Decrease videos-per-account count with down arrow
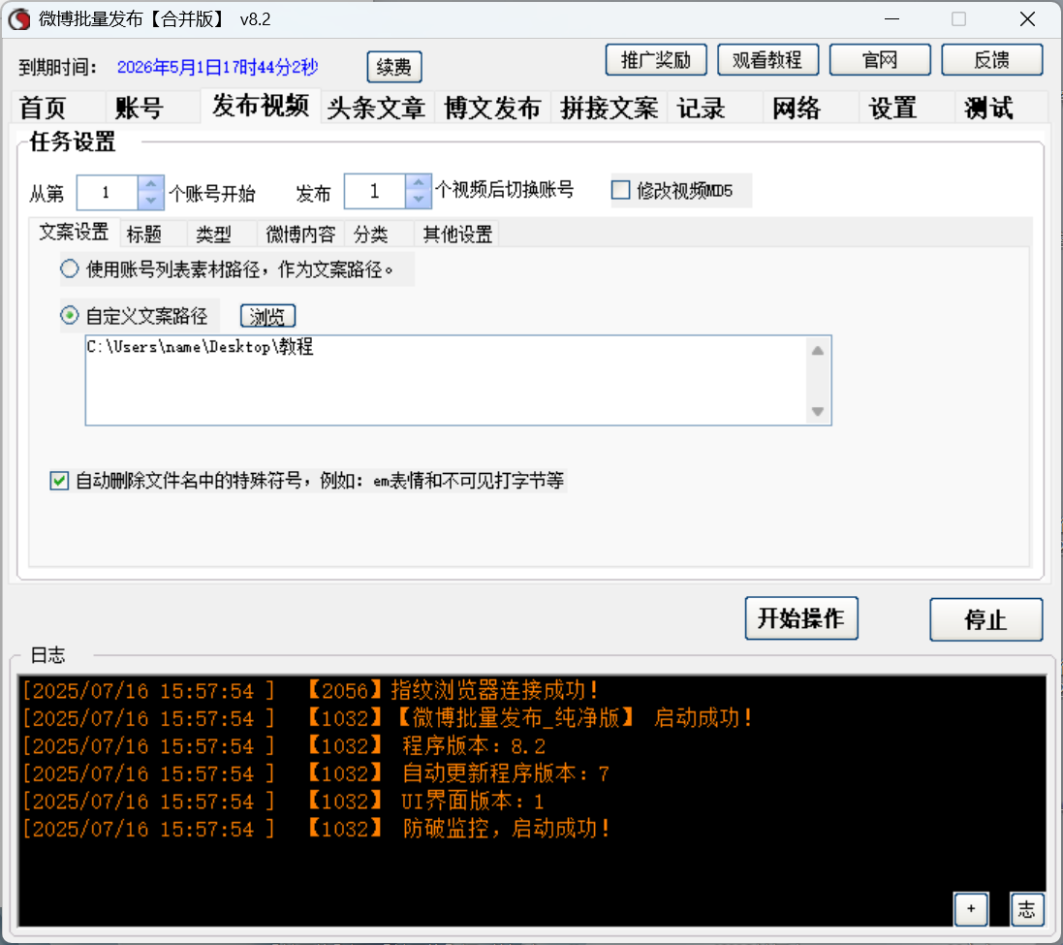The height and width of the screenshot is (945, 1063). (419, 200)
